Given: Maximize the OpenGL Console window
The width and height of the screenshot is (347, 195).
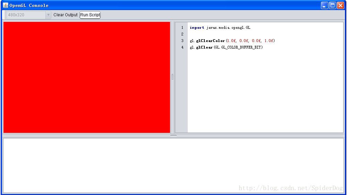Looking at the screenshot, I should (x=332, y=5).
